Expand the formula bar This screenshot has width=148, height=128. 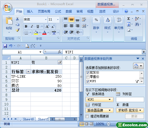pos(144,52)
